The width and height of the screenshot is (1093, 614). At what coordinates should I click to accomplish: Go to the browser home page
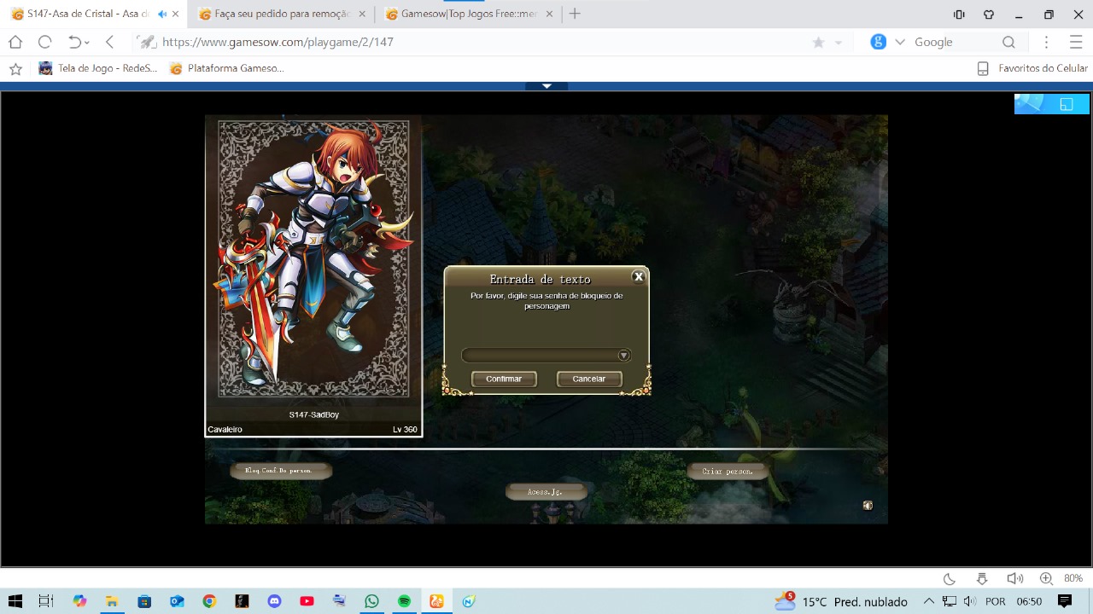click(x=15, y=42)
